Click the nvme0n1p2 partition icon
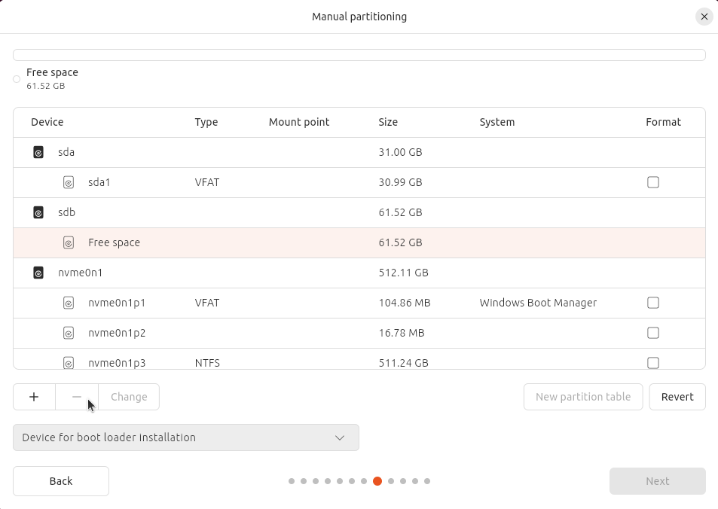 [x=69, y=333]
